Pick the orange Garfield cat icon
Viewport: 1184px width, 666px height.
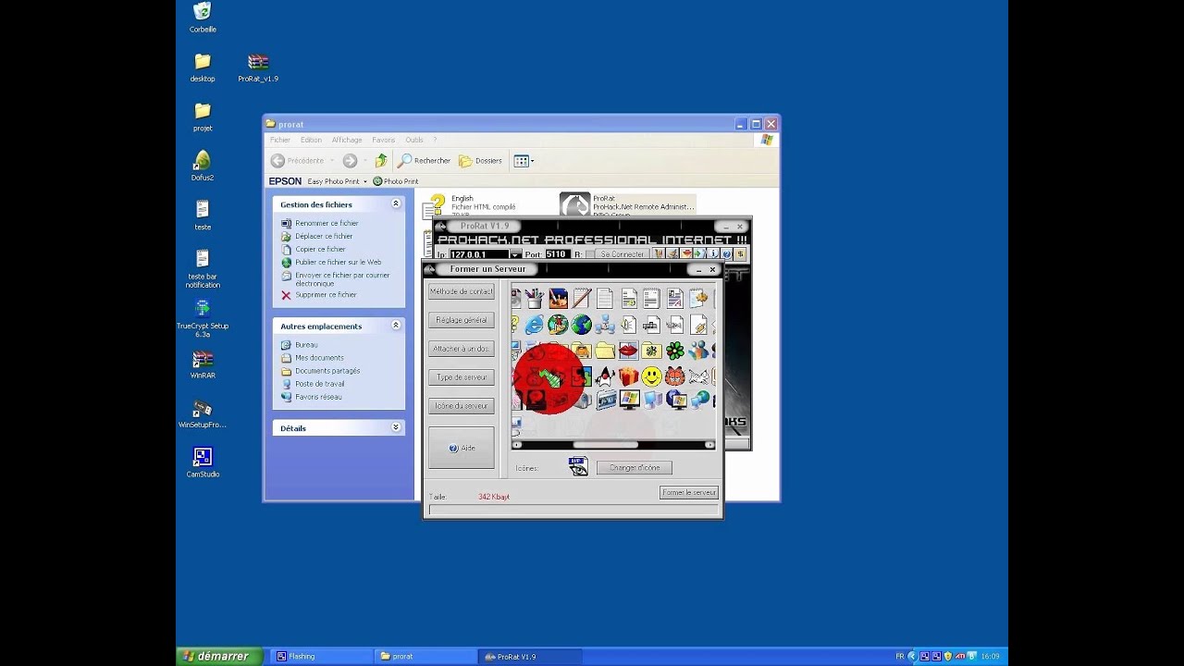point(675,376)
